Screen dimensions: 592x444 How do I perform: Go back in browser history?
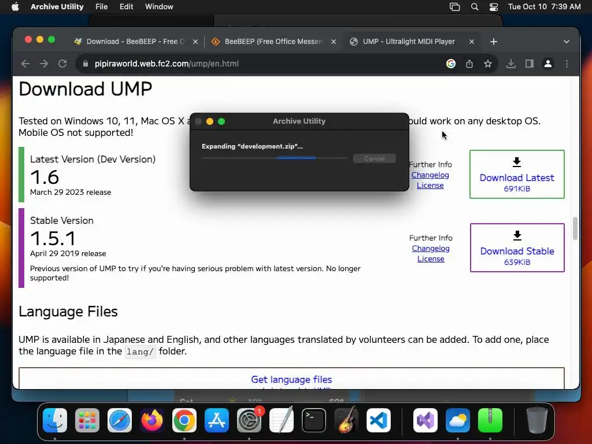pos(25,64)
